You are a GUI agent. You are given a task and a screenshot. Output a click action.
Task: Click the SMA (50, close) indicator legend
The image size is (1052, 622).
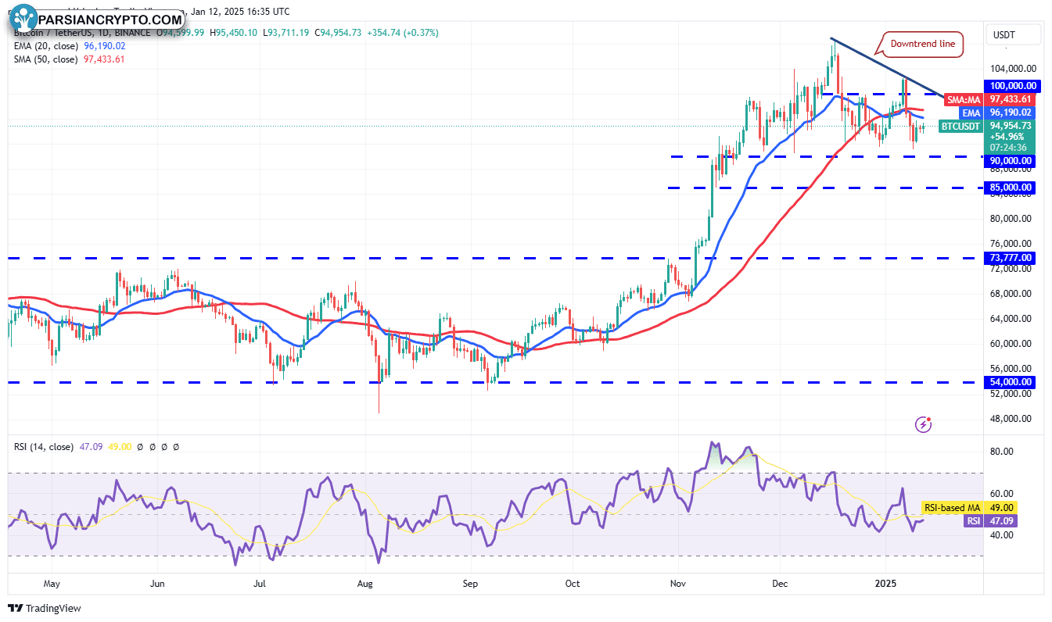69,59
